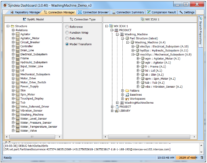Click the Structure folder icon
This screenshot has width=207, height=163.
[13, 26]
